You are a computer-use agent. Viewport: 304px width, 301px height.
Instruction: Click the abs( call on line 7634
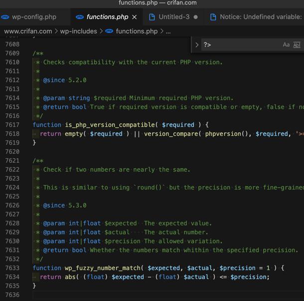(x=72, y=277)
